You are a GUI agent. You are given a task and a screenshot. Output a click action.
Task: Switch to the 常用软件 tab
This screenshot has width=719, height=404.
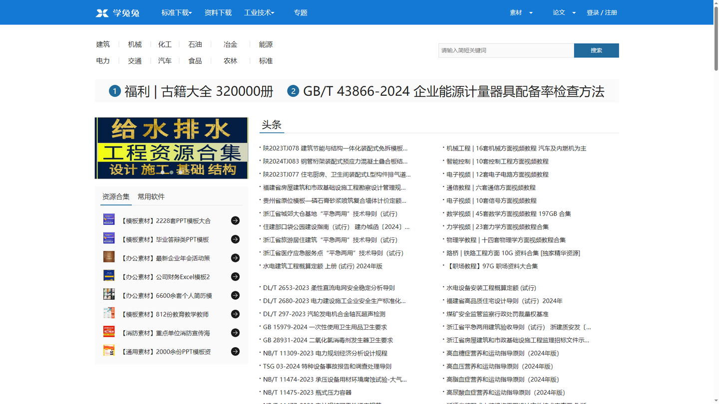coord(151,197)
